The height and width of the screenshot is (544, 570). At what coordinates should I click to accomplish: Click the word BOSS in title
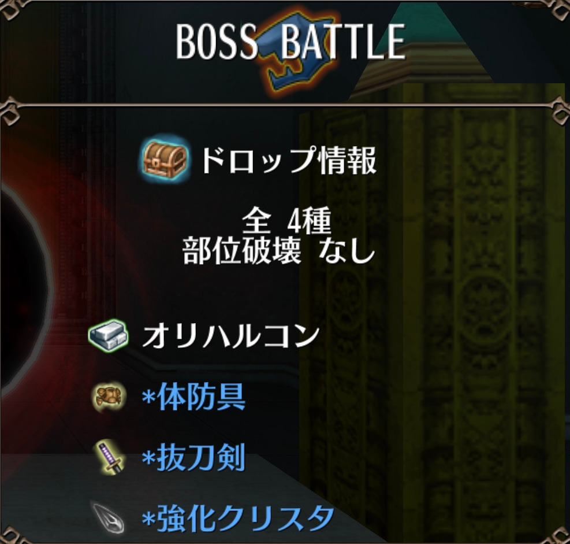(x=217, y=41)
